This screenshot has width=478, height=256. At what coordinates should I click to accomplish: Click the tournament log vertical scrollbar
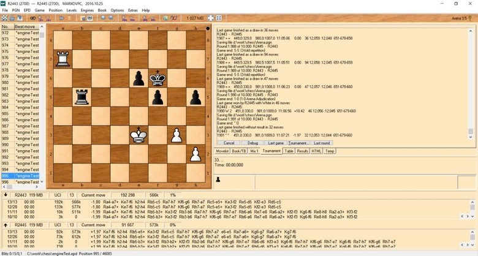click(x=471, y=80)
